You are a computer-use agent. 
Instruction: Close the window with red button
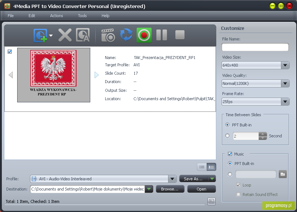click(x=289, y=6)
